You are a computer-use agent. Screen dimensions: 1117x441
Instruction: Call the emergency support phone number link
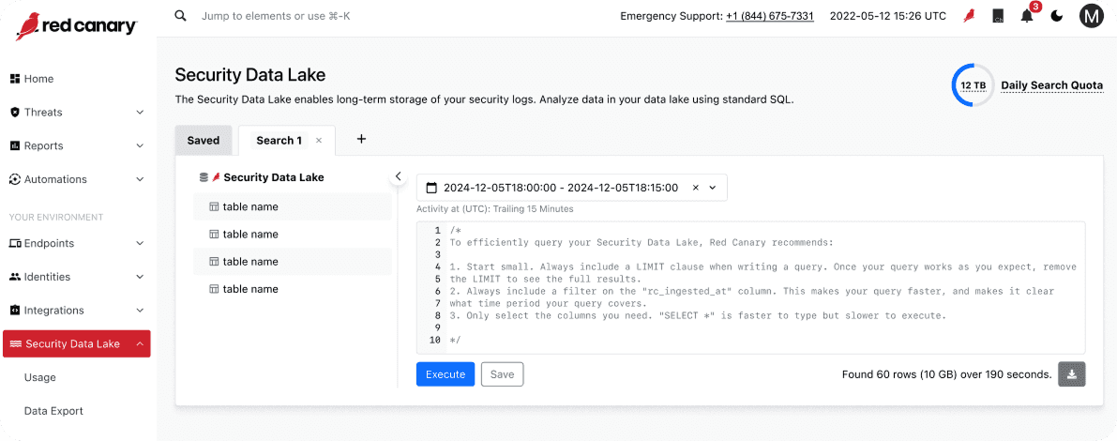[x=769, y=16]
